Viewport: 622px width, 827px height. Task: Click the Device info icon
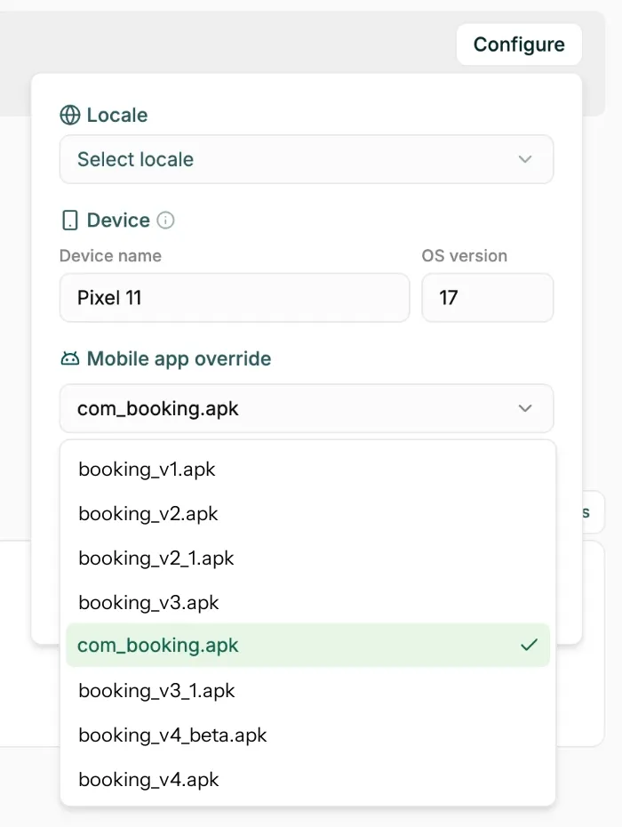[x=165, y=220]
